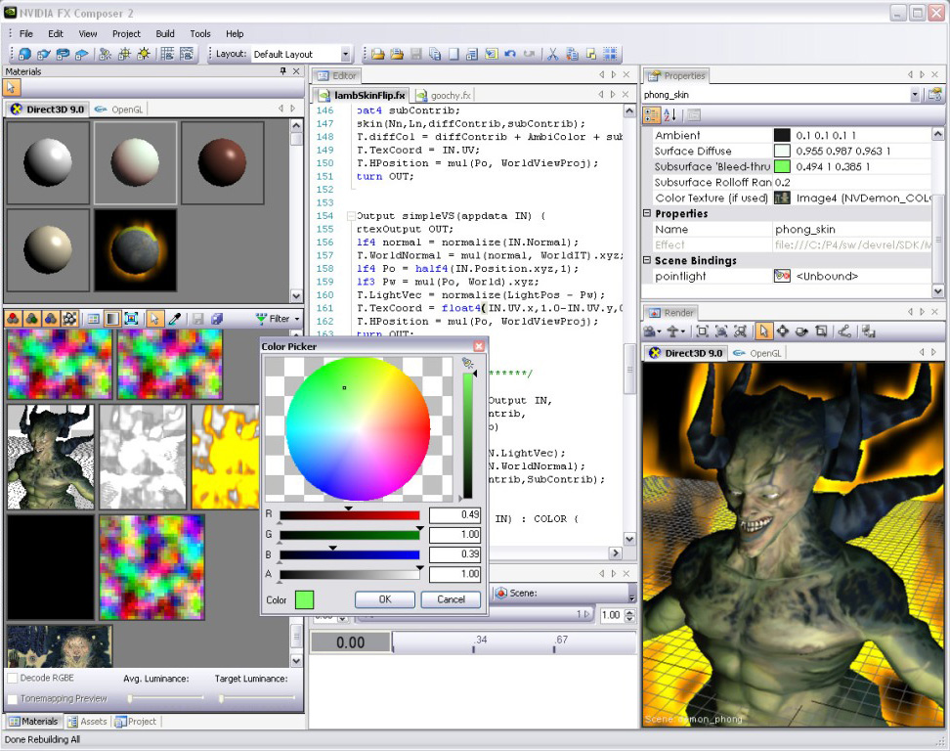950x751 pixels.
Task: Toggle the categorized view button in Properties
Action: point(653,115)
